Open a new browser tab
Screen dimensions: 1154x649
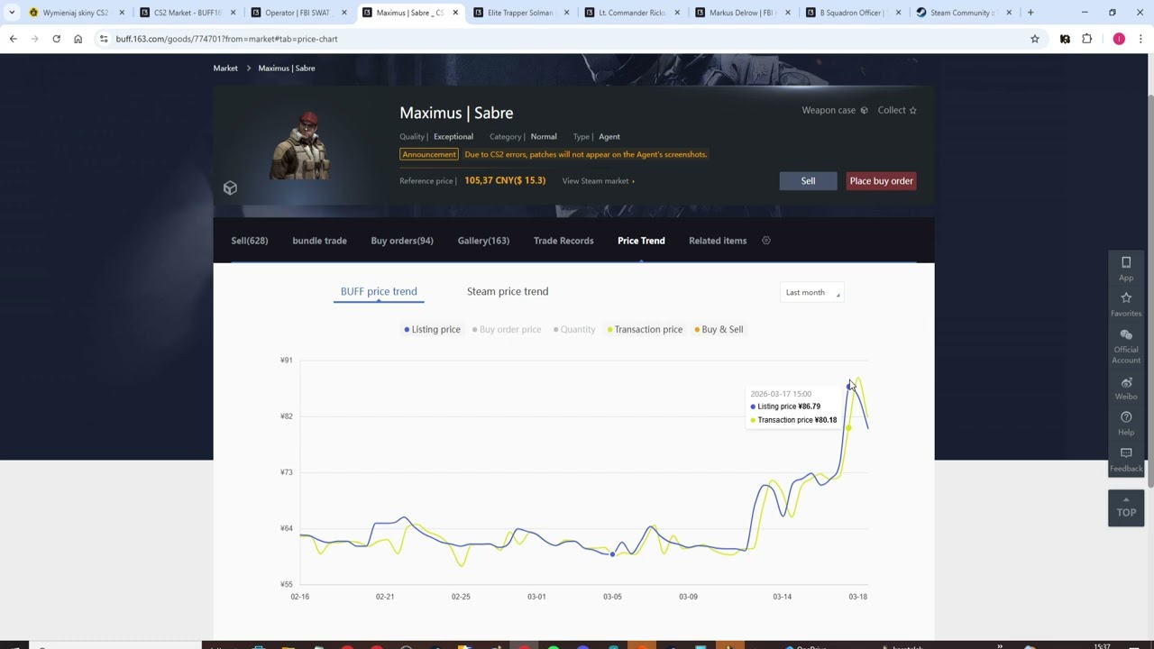pos(1030,13)
